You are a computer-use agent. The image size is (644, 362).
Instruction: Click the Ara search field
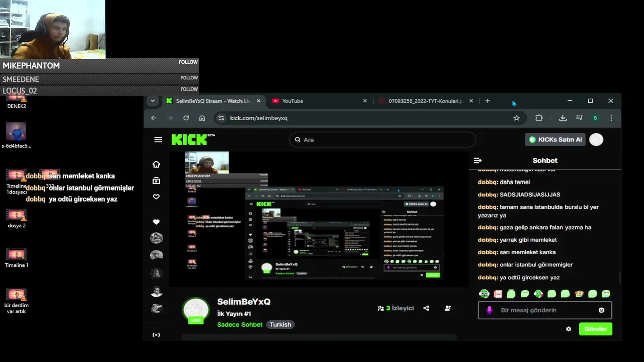382,140
